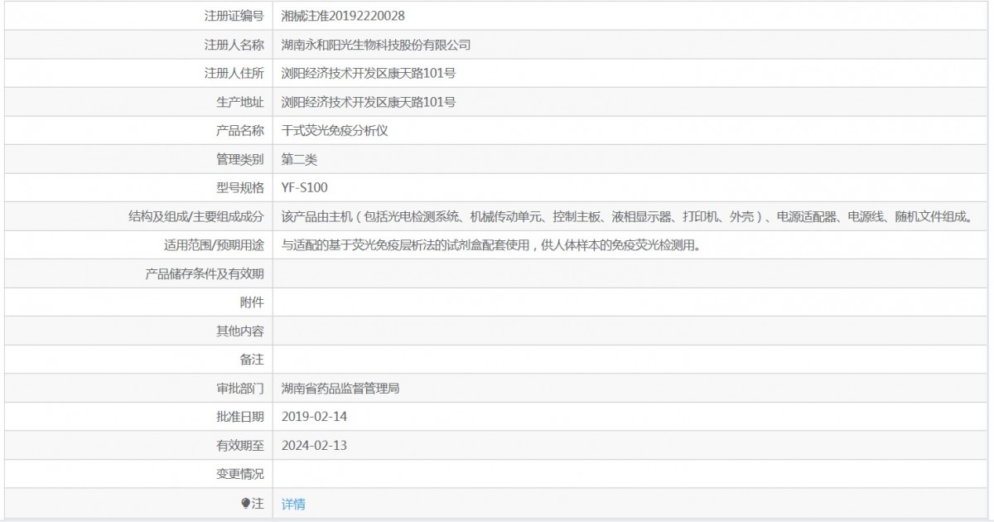
Task: Click approval date 2019-02-14
Action: (x=314, y=417)
